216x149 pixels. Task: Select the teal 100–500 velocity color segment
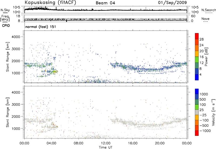(x=197, y=102)
